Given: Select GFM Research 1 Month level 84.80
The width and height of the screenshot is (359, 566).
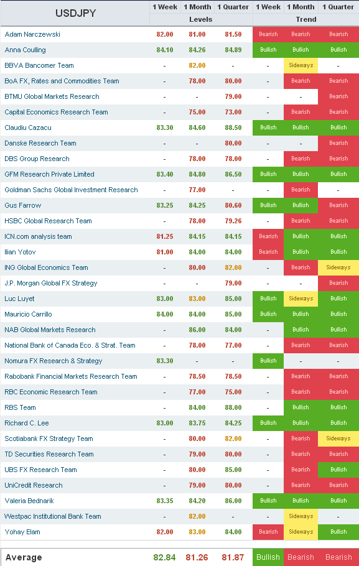Looking at the screenshot, I should coord(197,174).
